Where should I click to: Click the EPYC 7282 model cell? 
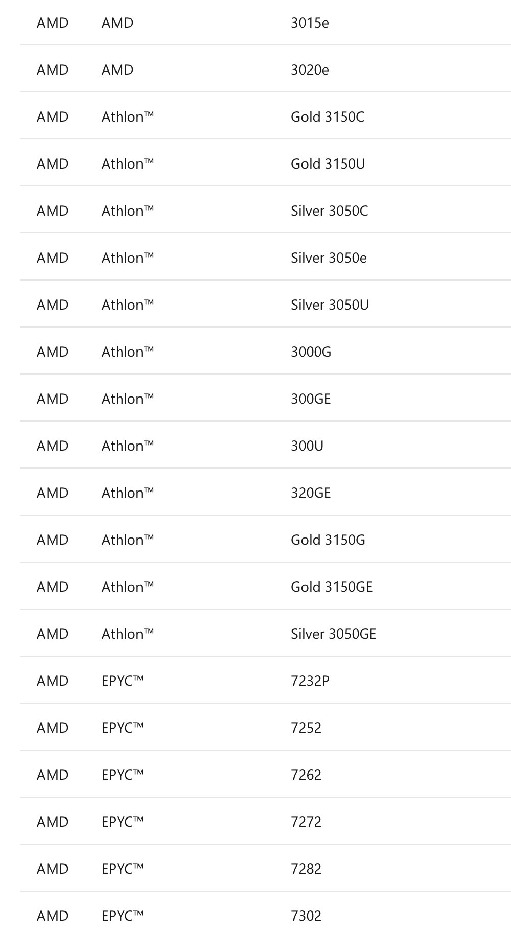pos(306,869)
